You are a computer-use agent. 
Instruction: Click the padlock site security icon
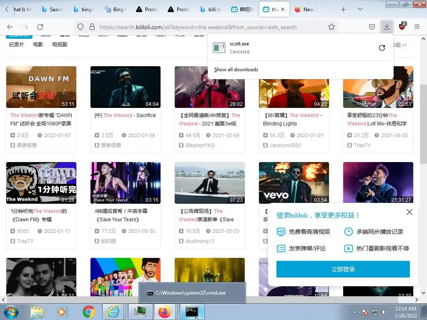(x=92, y=27)
